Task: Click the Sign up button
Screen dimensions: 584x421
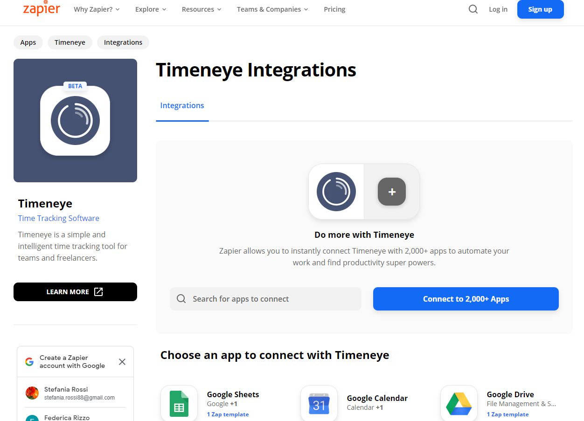Action: click(540, 9)
